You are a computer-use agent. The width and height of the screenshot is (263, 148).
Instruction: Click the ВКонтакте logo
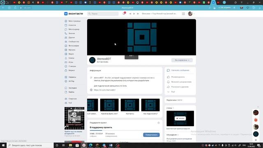click(74, 14)
